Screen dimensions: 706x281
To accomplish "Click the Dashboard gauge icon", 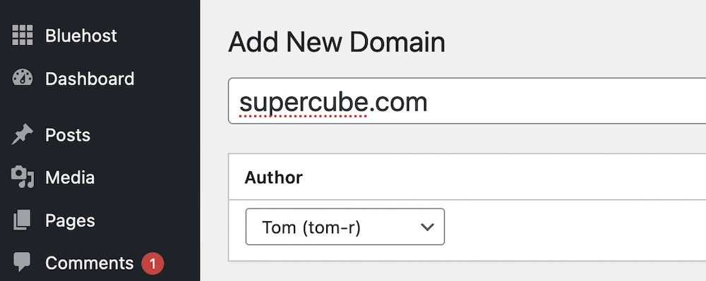I will [22, 78].
